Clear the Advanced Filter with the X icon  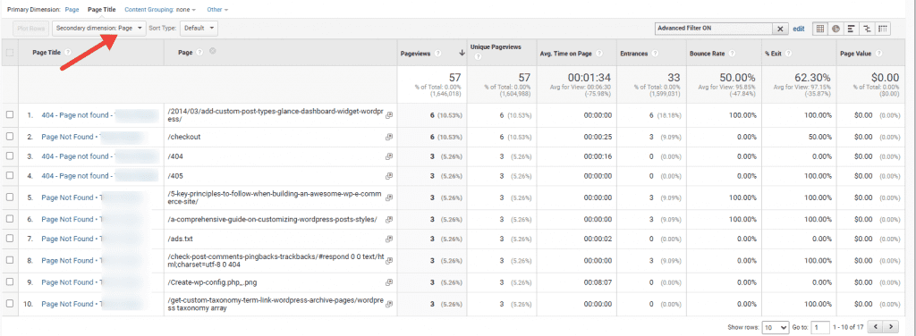tap(781, 29)
